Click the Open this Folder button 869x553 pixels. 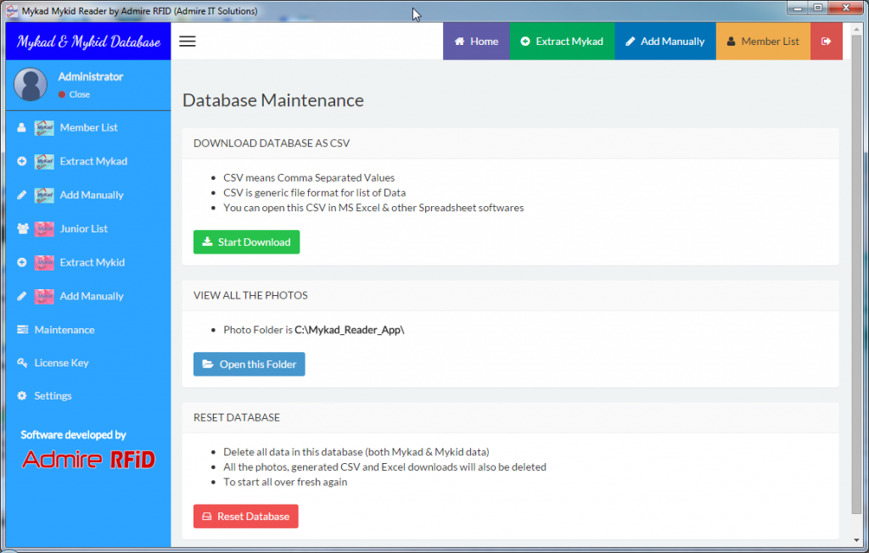tap(249, 365)
